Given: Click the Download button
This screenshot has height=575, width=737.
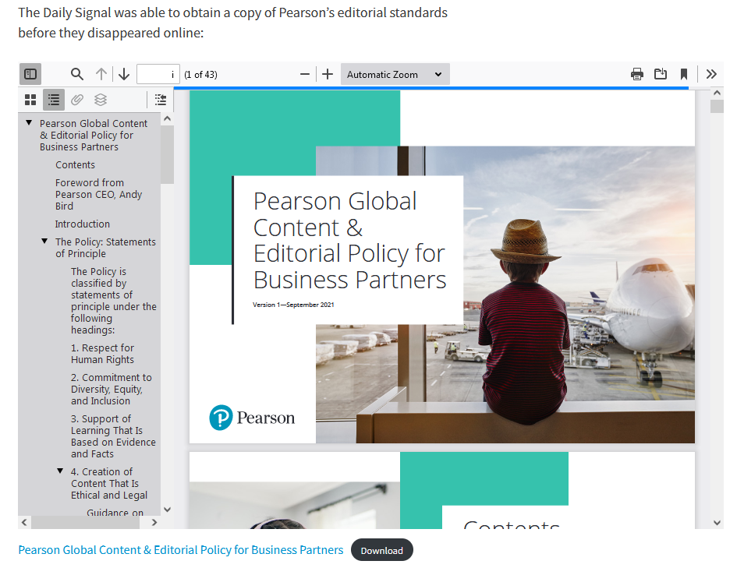Looking at the screenshot, I should [381, 550].
